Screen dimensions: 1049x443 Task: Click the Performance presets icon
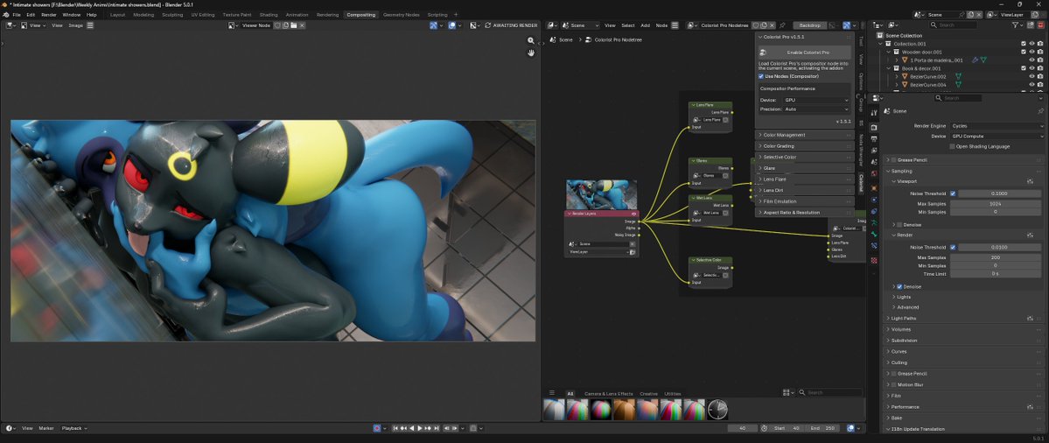click(1031, 407)
